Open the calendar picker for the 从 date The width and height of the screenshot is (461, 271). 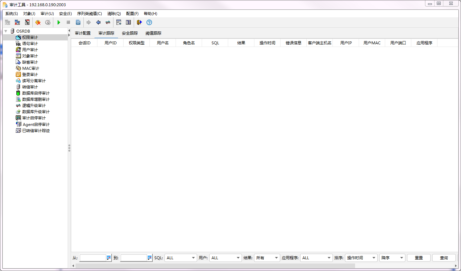109,258
